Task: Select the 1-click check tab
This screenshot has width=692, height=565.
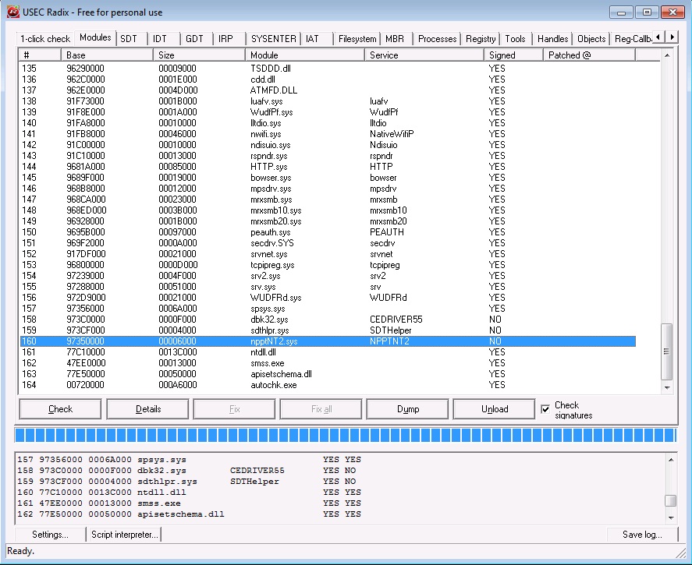Action: pos(45,39)
